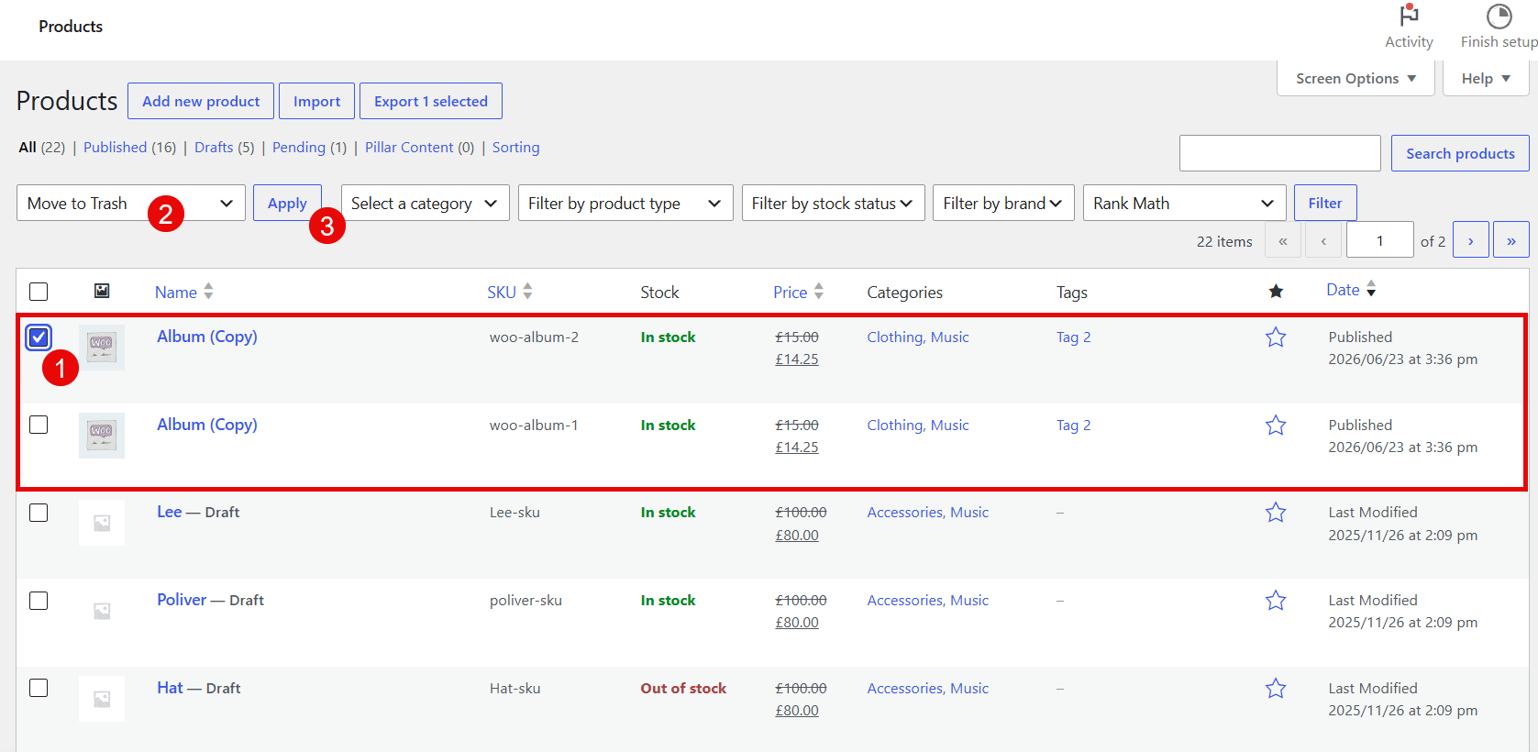Switch to Sorting view
The image size is (1538, 752).
click(x=515, y=147)
